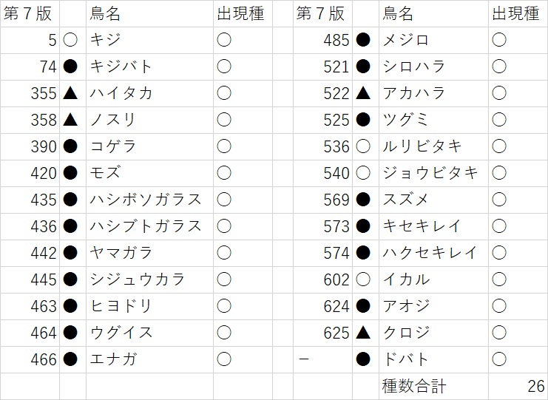Click the filled circle beside メジロ
The height and width of the screenshot is (400, 548).
[363, 40]
